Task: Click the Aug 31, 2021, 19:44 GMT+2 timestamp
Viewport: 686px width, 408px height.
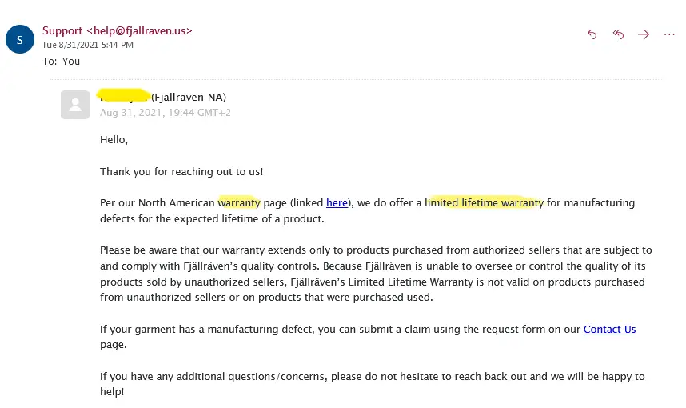Action: [166, 113]
